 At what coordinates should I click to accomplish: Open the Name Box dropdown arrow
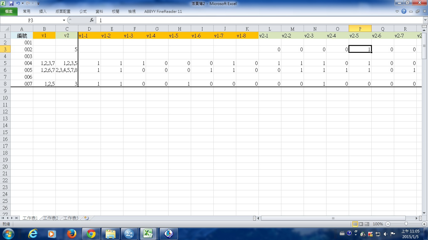coord(64,20)
